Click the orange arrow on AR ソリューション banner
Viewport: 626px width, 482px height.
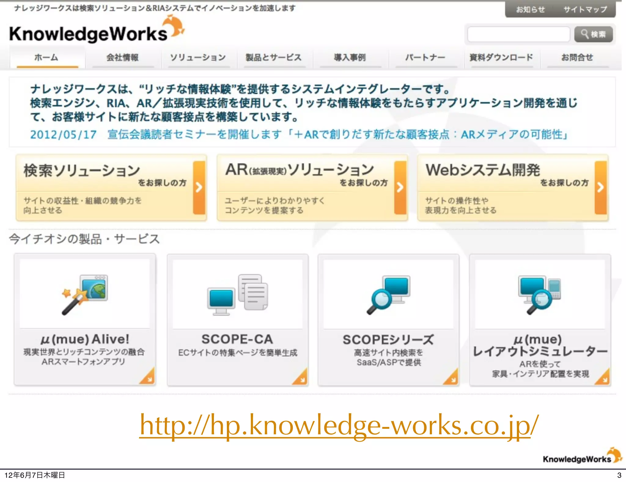click(x=400, y=187)
